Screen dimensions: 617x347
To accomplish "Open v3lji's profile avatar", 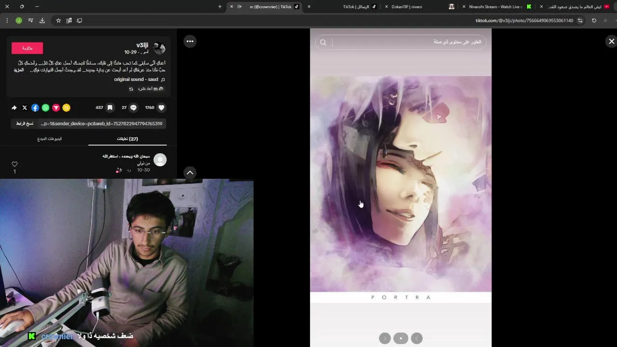I will click(x=159, y=48).
